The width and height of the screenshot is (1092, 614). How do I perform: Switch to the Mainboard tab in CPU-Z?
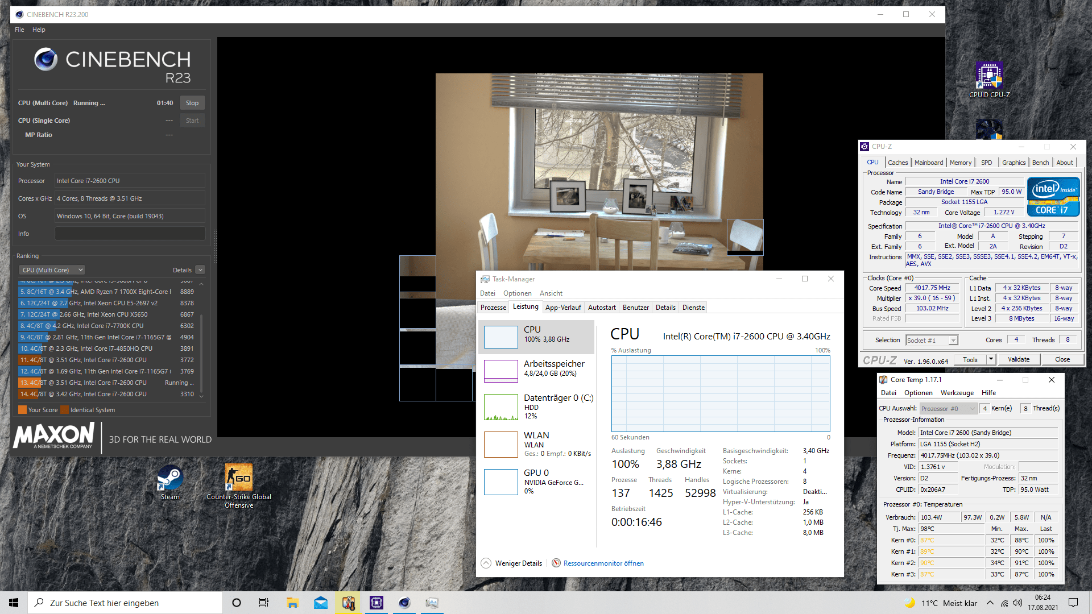click(928, 163)
